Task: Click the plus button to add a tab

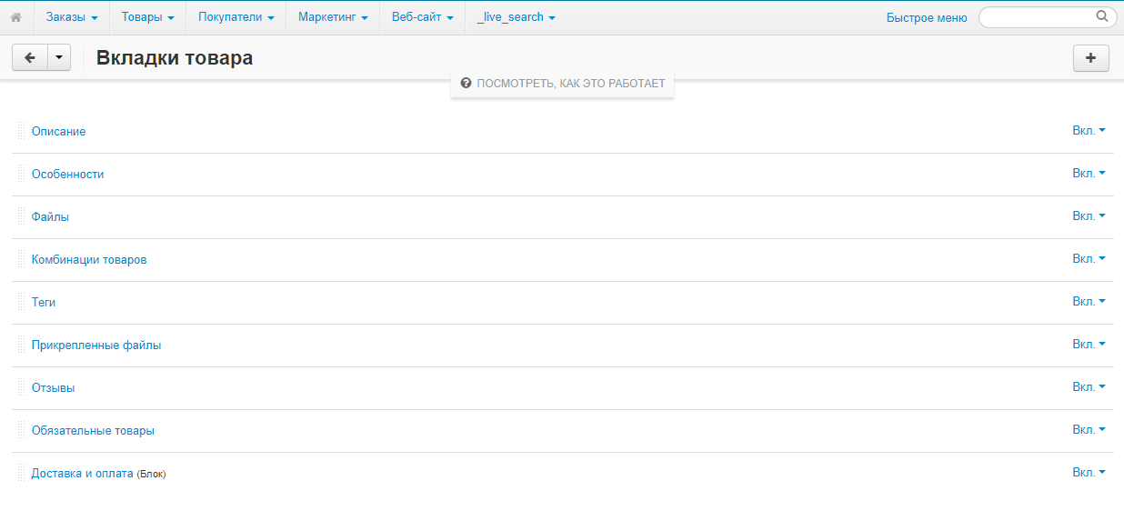Action: coord(1090,57)
